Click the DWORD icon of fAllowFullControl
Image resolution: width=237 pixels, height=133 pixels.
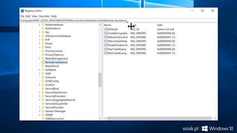[106, 37]
